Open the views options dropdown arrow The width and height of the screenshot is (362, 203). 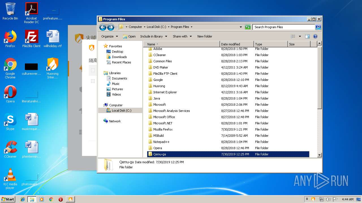pyautogui.click(x=300, y=36)
